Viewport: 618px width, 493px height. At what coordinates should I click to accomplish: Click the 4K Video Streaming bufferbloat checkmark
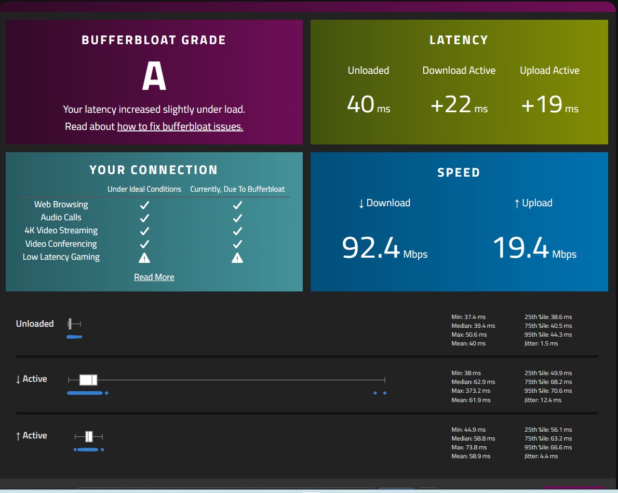tap(237, 231)
